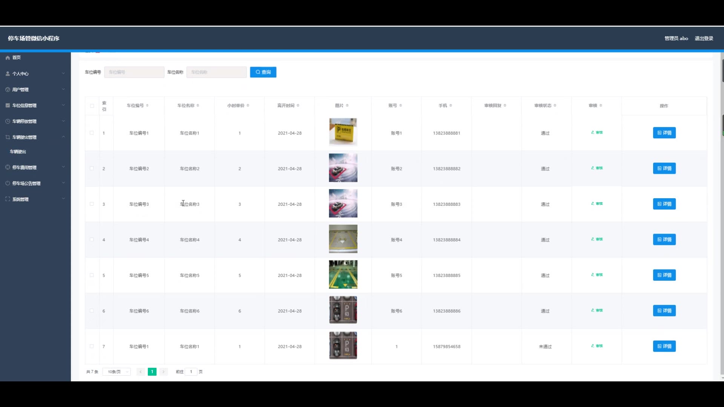The image size is (724, 407).
Task: Expand the 系统管理 menu chevron
Action: tap(63, 199)
